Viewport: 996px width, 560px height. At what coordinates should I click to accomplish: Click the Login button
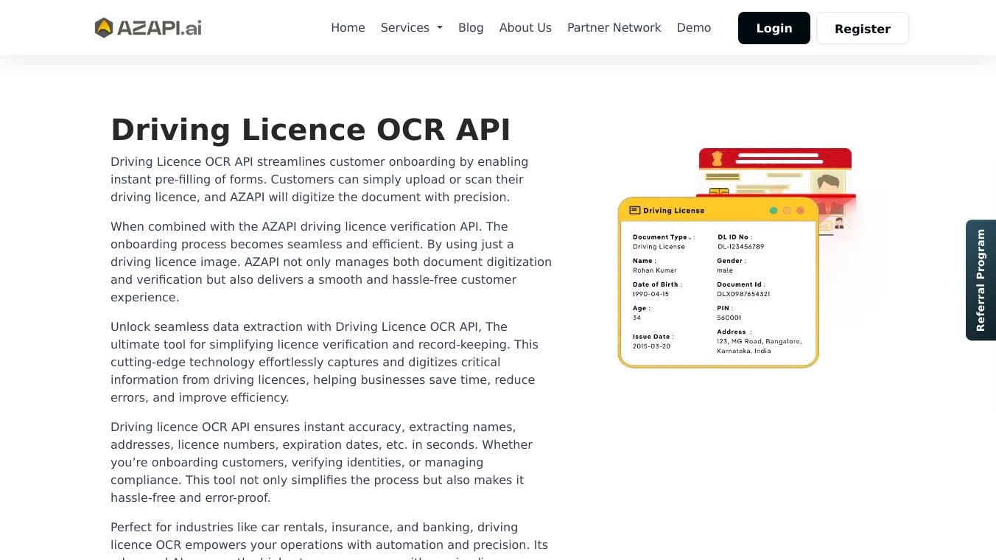[x=774, y=28]
